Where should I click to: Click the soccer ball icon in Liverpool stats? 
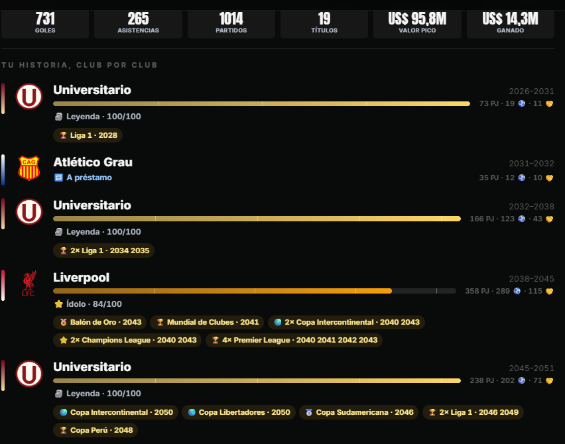[517, 291]
